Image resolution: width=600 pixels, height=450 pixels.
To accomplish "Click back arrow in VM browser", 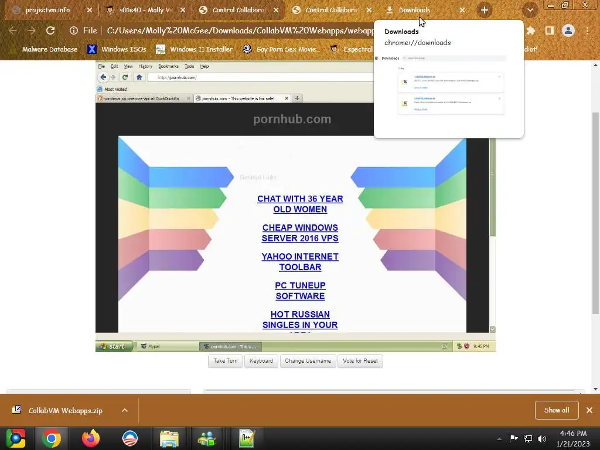I will pos(103,77).
